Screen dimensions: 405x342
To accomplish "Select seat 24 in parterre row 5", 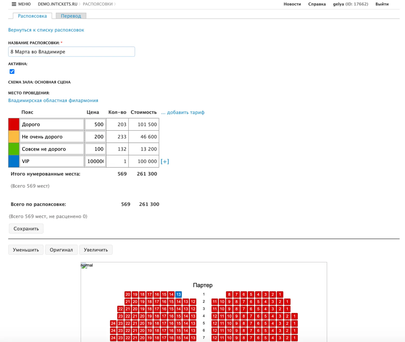I will point(113,323).
